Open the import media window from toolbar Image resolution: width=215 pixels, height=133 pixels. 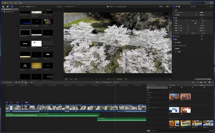point(11,3)
